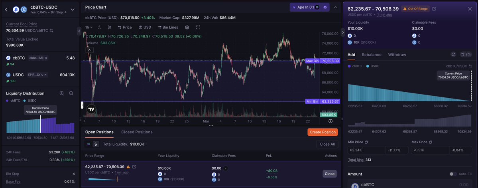Image resolution: width=478 pixels, height=188 pixels.
Task: Open external link icon in position detail header
Action: (x=434, y=9)
